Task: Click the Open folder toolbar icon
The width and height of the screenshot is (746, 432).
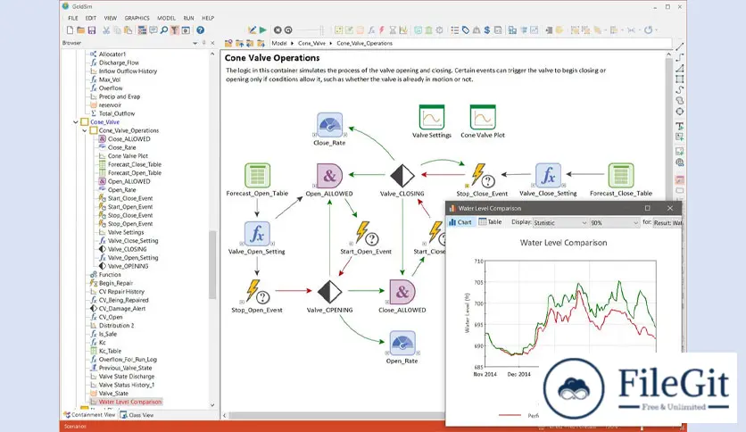Action: coord(81,30)
